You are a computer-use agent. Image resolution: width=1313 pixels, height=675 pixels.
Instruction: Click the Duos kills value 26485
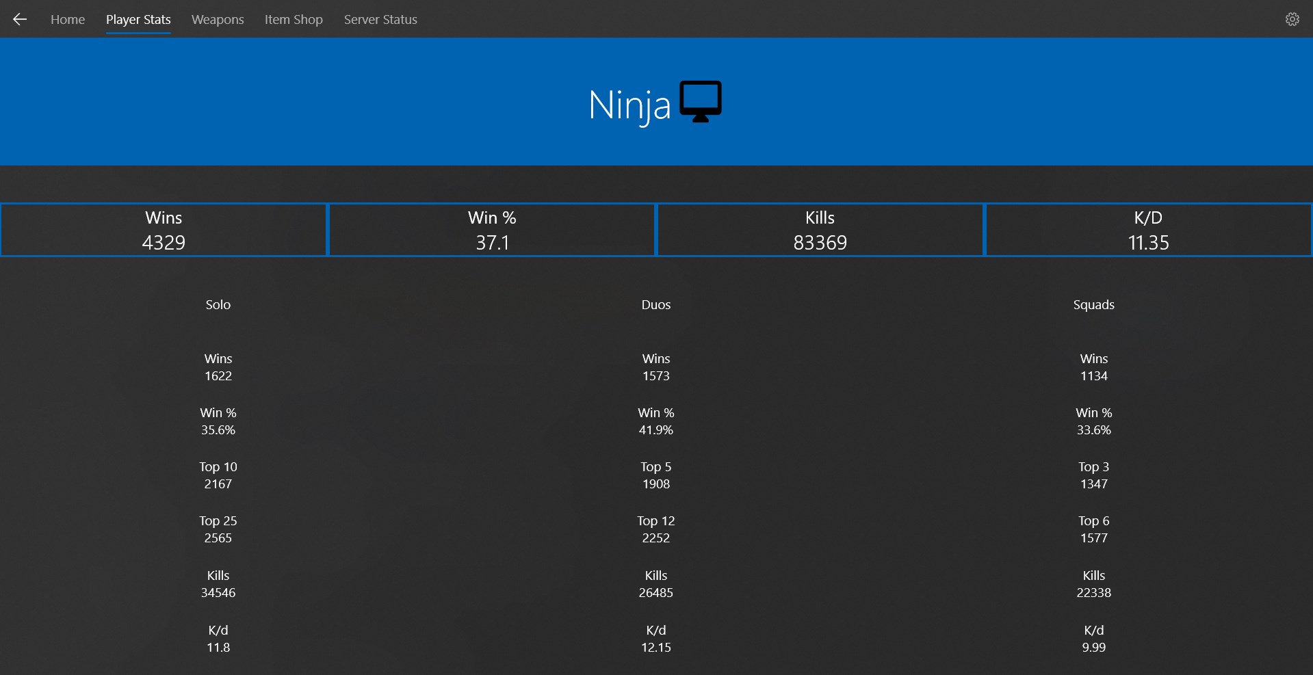[x=656, y=593]
